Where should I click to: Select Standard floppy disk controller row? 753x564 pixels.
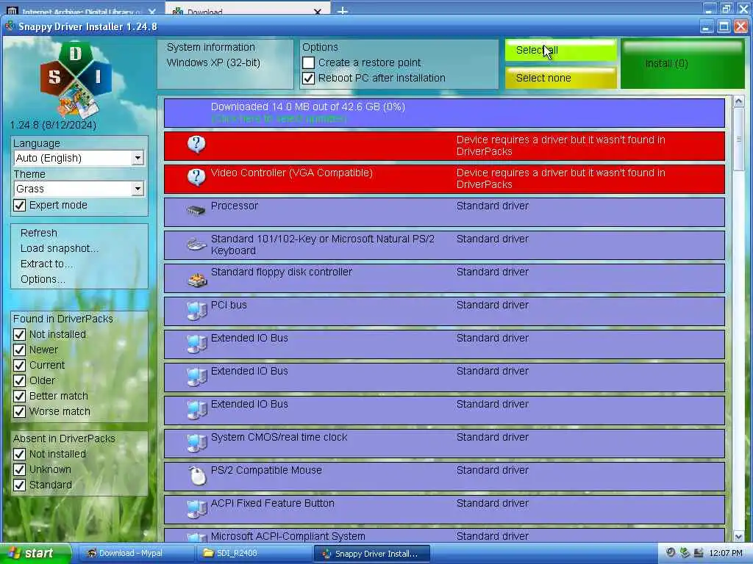pos(444,278)
